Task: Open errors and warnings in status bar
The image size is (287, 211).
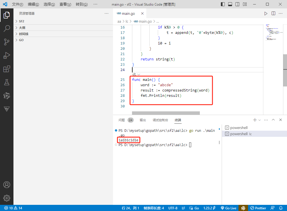Action: click(13, 208)
